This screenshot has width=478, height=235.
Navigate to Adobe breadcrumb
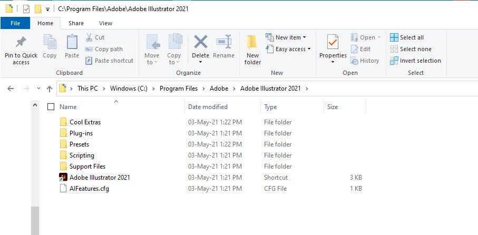point(219,89)
